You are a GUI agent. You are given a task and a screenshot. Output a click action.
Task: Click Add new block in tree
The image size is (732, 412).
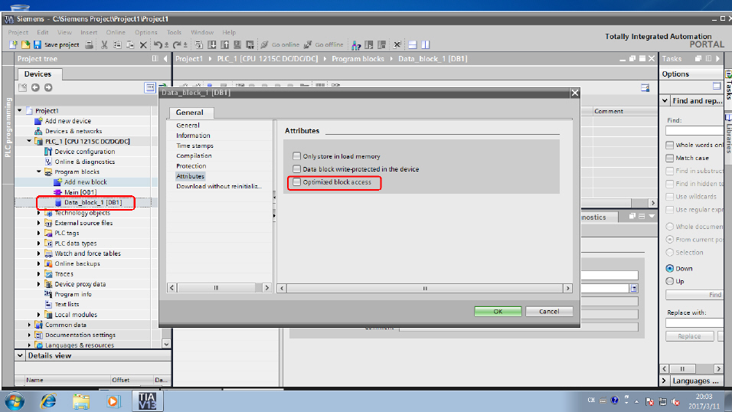click(86, 182)
